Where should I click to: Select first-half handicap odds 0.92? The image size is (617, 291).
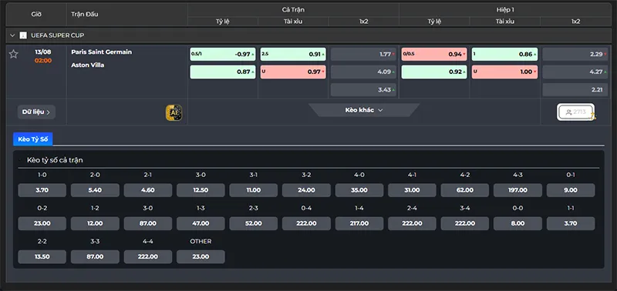(x=434, y=72)
